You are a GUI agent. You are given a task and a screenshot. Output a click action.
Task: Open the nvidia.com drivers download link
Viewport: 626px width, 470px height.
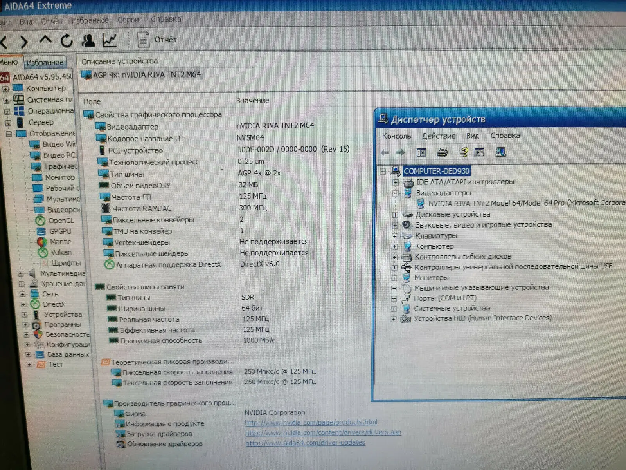(x=323, y=432)
